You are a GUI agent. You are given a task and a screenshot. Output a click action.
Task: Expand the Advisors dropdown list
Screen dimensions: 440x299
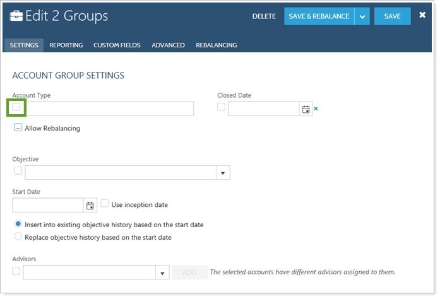162,273
